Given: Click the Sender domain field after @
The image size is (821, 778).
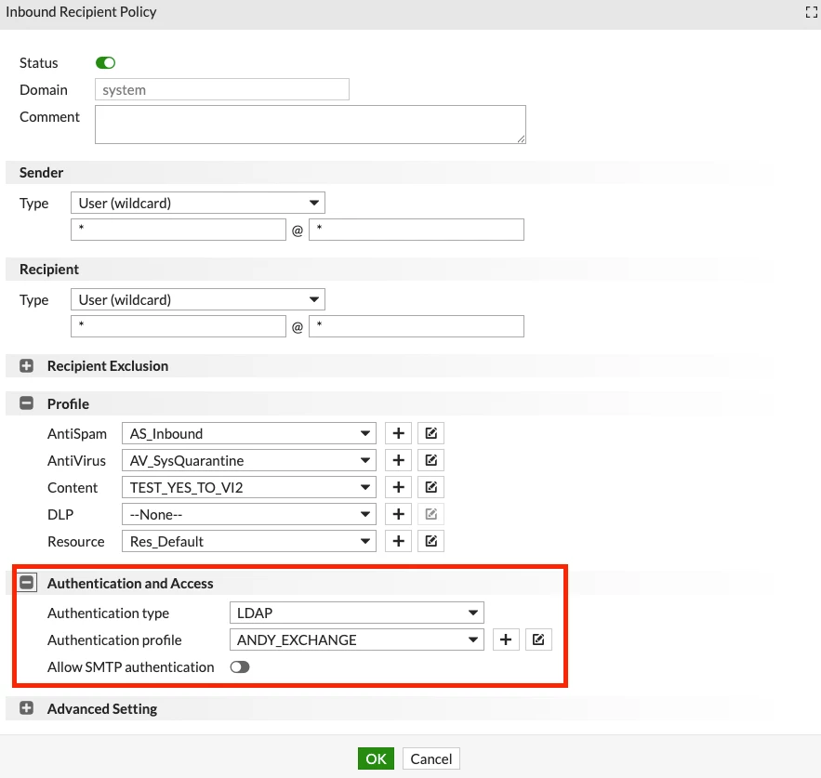Looking at the screenshot, I should point(417,230).
